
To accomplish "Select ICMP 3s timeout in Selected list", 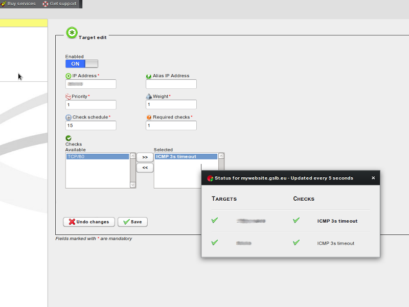I will coord(186,157).
